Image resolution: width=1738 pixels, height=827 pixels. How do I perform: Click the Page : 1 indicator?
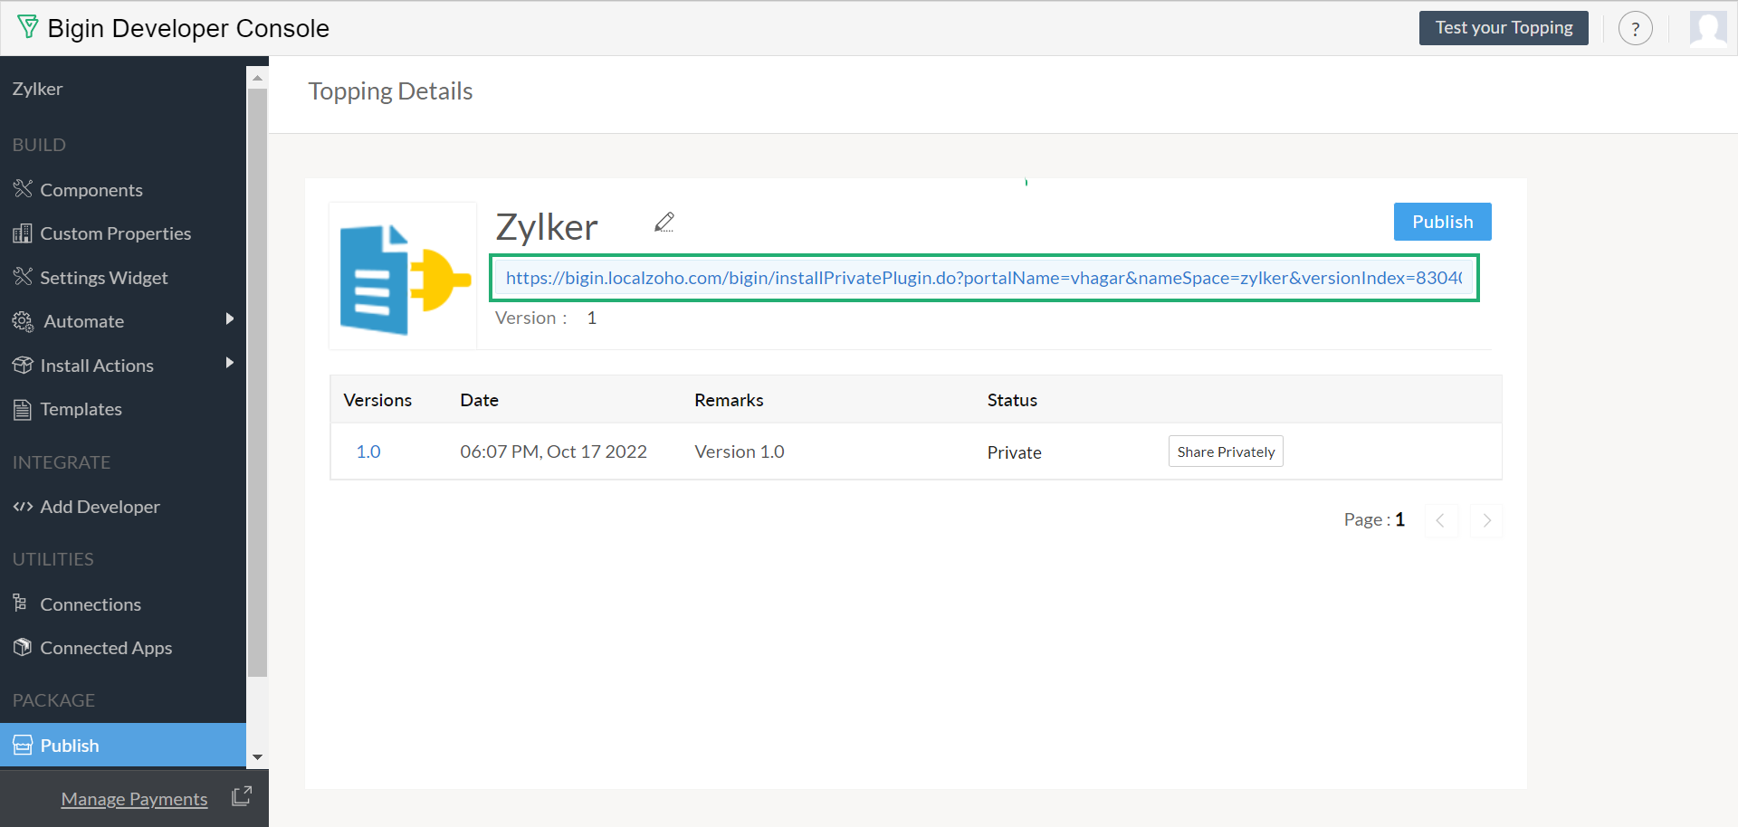(1374, 519)
